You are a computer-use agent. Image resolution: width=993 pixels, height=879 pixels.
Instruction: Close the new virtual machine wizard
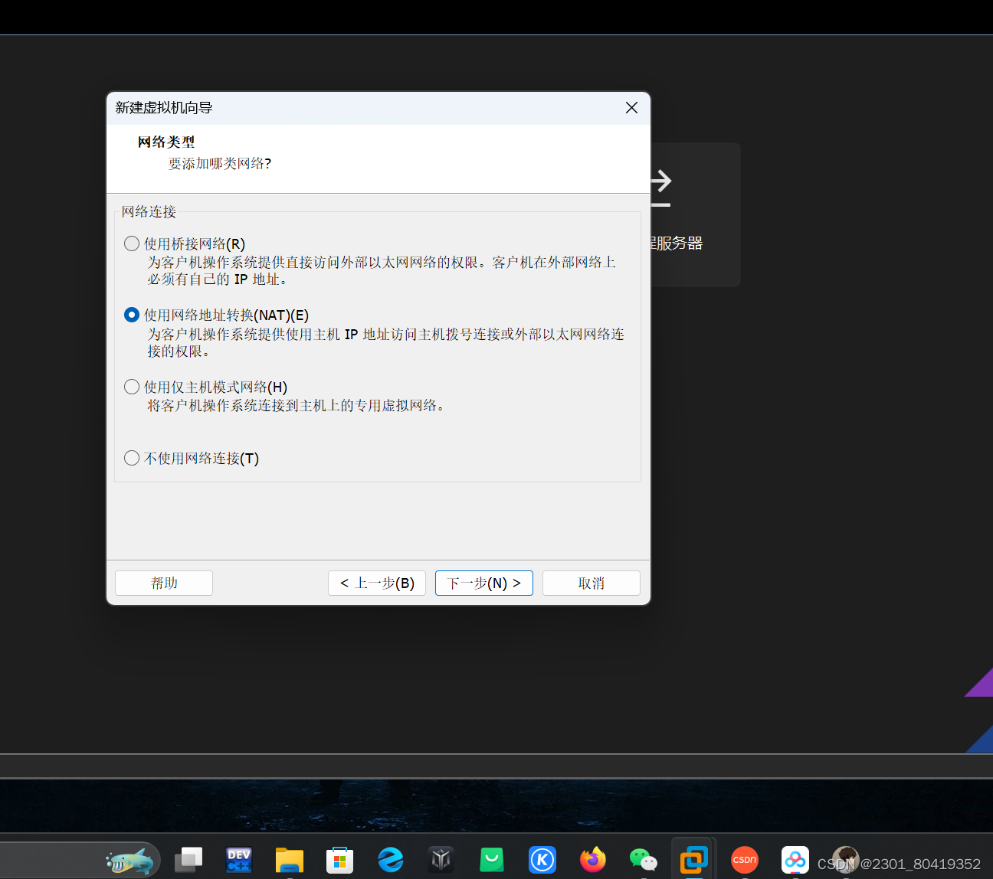[x=631, y=108]
